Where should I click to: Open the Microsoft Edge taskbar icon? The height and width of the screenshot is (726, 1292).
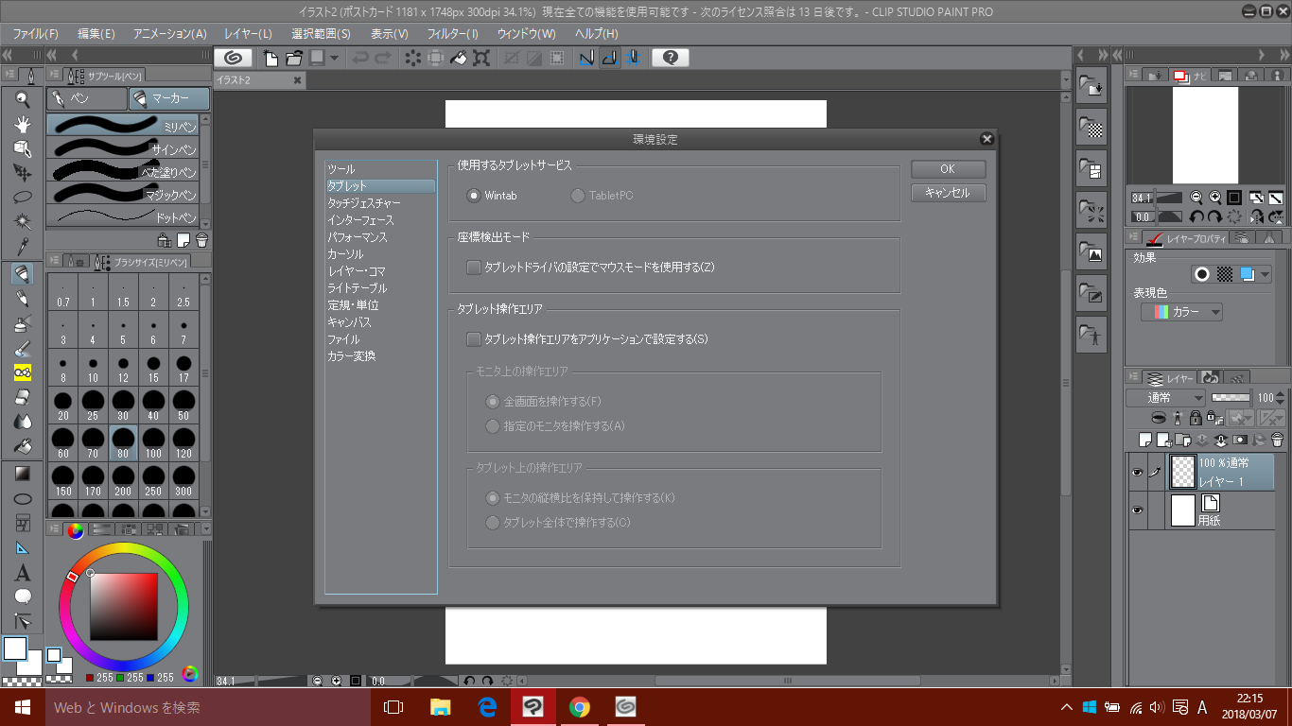click(488, 707)
